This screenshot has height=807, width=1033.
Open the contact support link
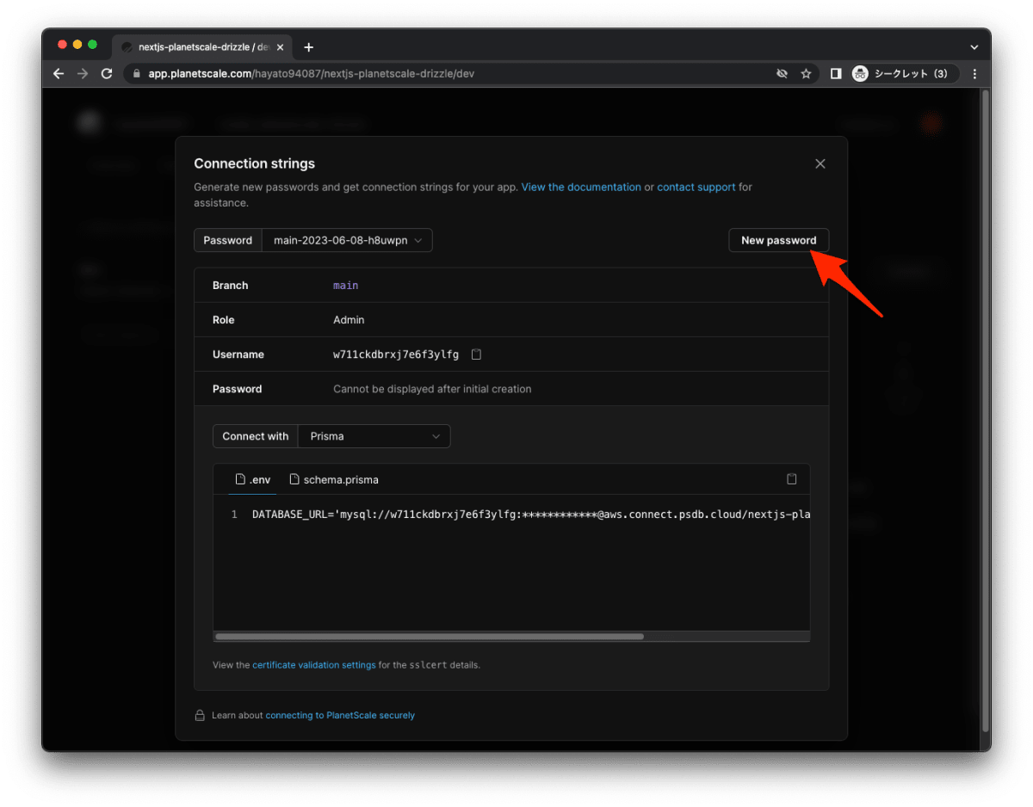tap(696, 187)
